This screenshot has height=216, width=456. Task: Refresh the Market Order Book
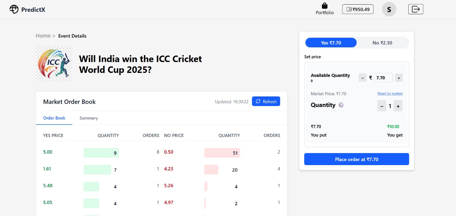266,101
